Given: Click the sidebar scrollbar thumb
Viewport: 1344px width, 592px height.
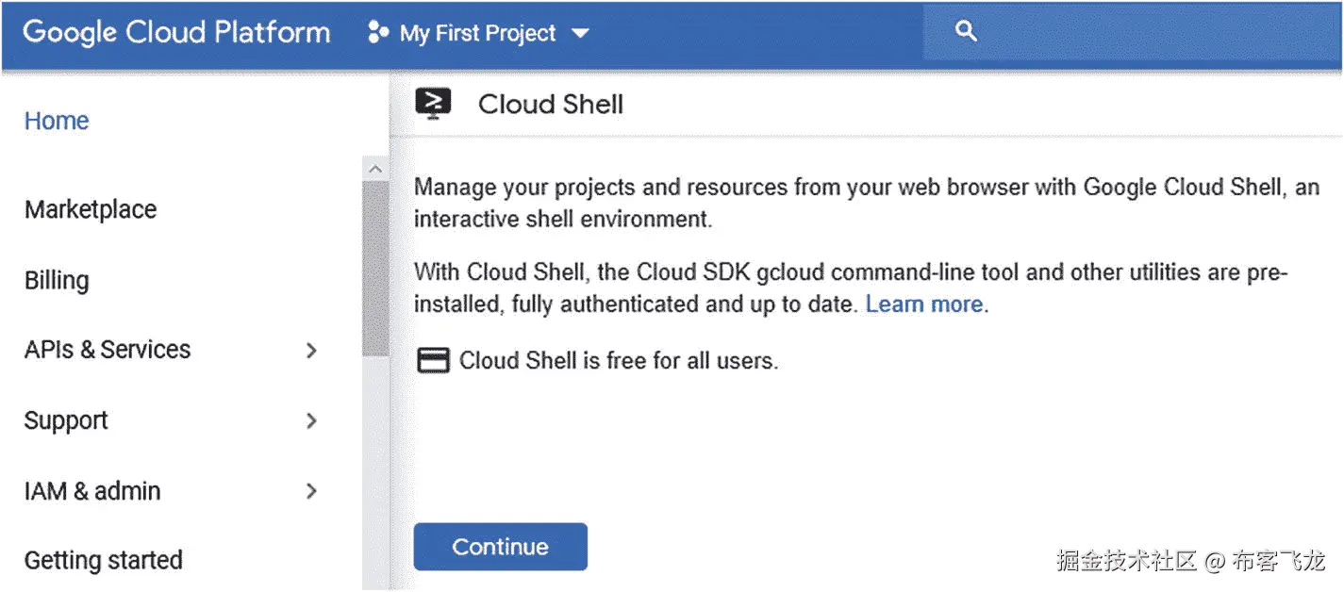Looking at the screenshot, I should pos(375,269).
